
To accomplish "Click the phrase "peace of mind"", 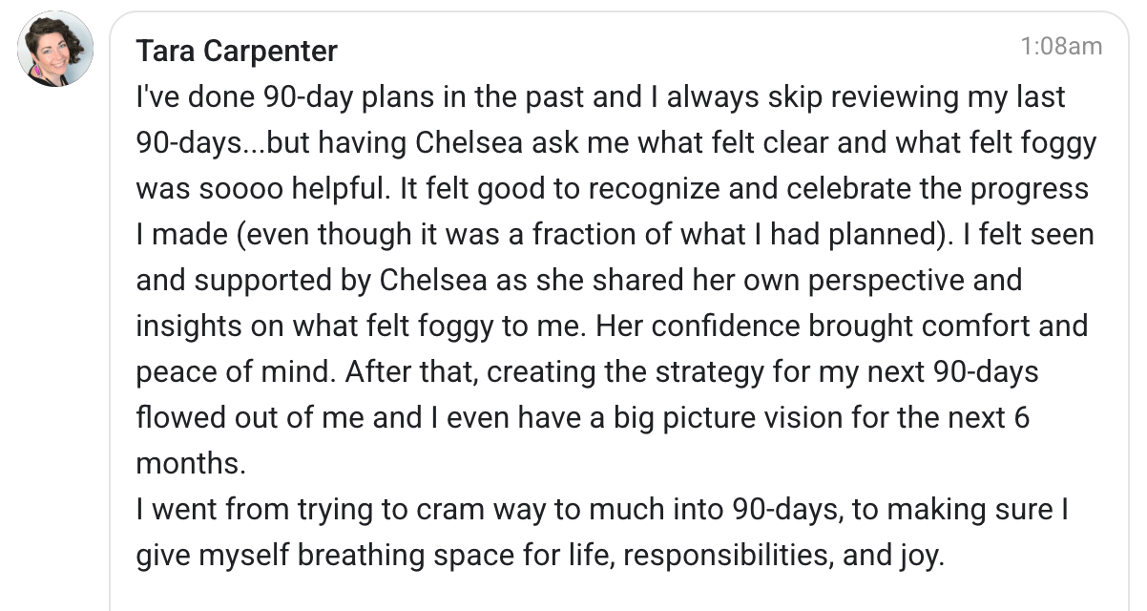I will point(233,371).
